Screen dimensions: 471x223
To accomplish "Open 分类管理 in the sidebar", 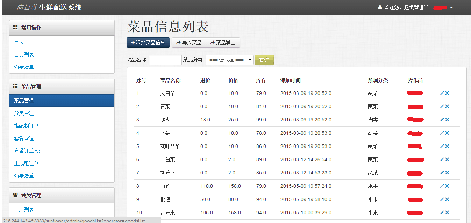I will [x=24, y=113].
